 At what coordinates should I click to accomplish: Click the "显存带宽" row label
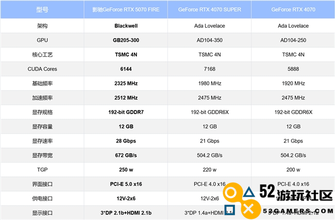42,155
